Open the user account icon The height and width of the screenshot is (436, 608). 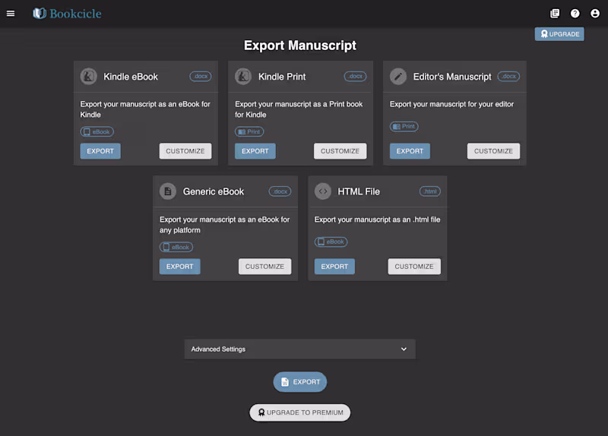click(595, 14)
